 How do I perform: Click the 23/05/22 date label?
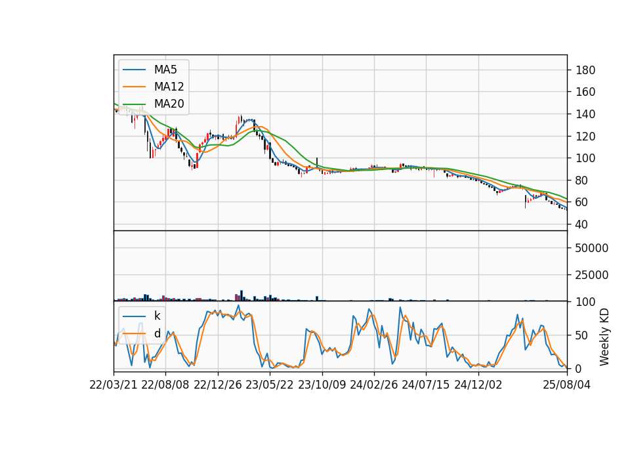tap(270, 385)
